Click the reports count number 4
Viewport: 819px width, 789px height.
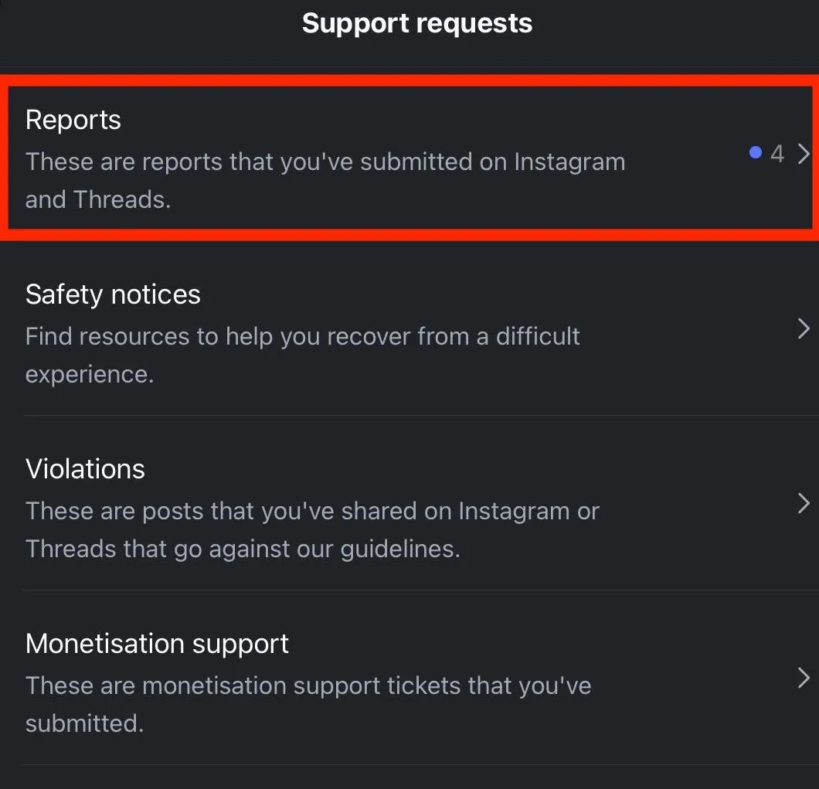tap(777, 154)
